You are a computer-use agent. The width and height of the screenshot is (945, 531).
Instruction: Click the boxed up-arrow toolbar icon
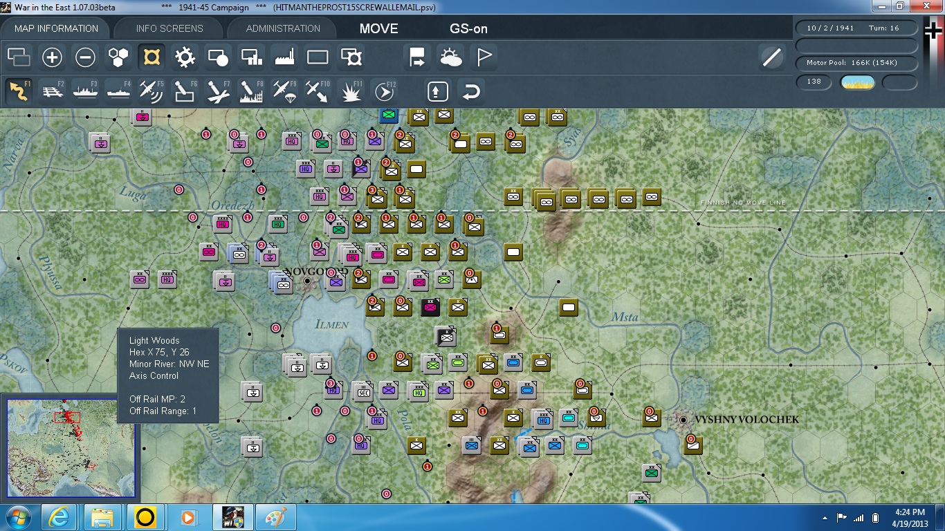coord(438,91)
